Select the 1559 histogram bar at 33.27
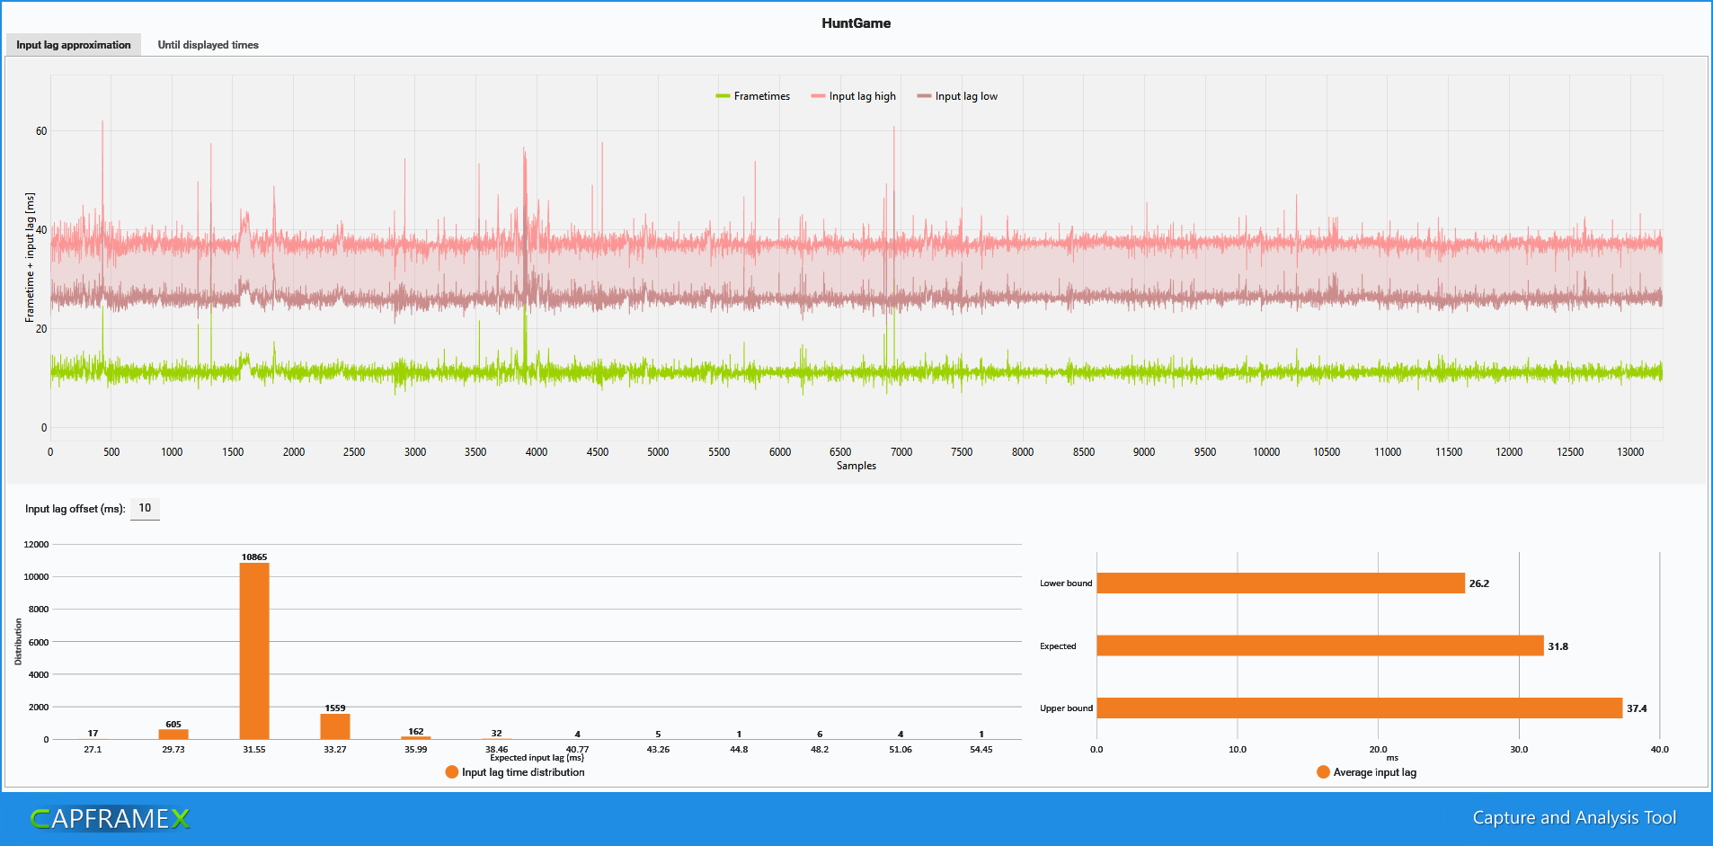Viewport: 1713px width, 846px height. 335,726
